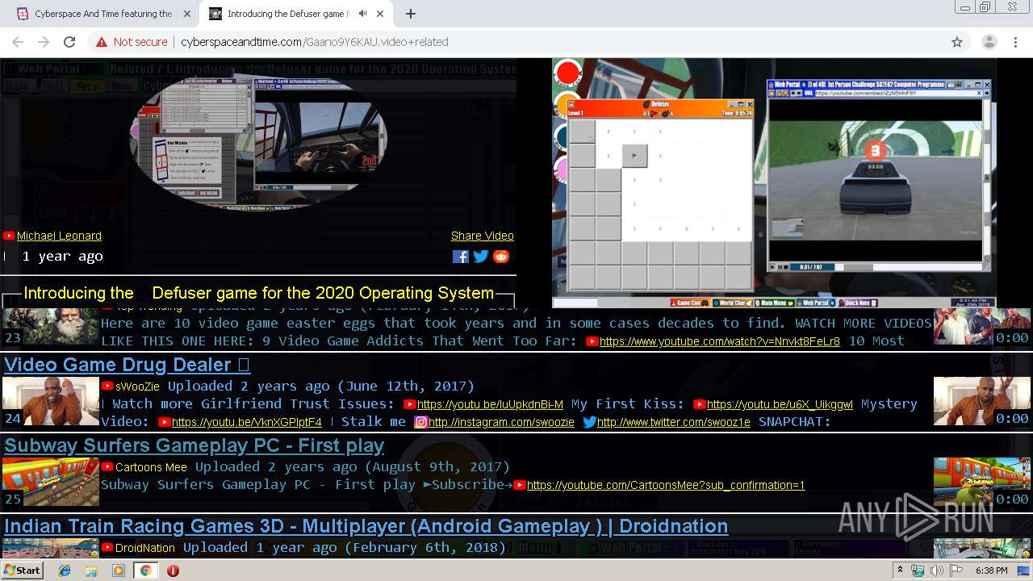Click the YouTube icon beside Cartoons Mee
The height and width of the screenshot is (581, 1033).
point(107,466)
